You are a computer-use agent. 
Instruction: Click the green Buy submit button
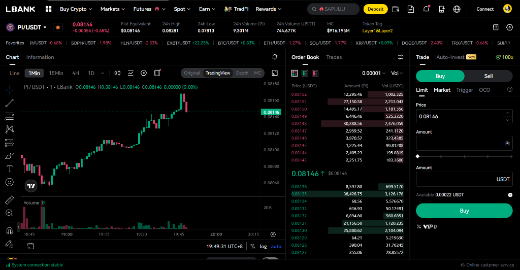(x=464, y=211)
